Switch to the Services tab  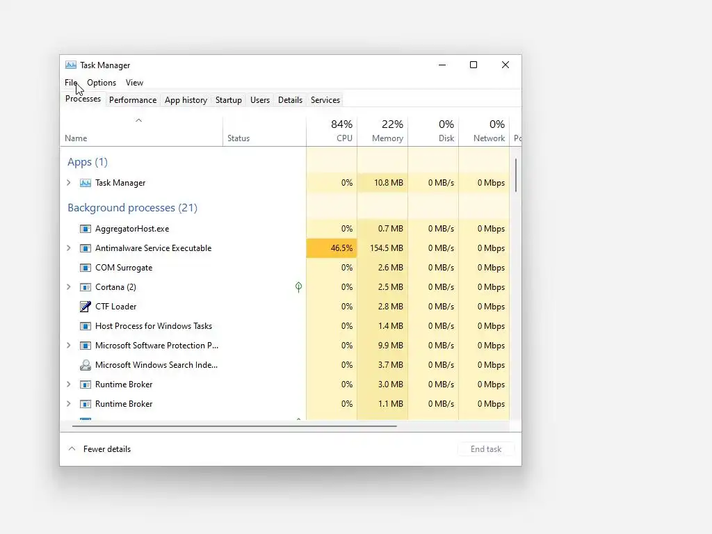(325, 100)
